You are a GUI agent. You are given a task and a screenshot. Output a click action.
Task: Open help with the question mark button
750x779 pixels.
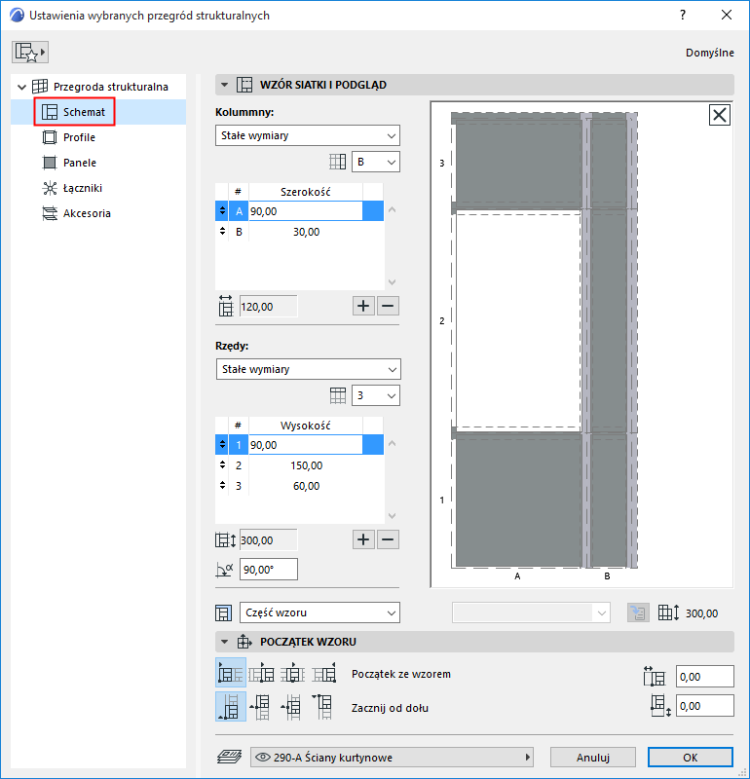point(683,15)
